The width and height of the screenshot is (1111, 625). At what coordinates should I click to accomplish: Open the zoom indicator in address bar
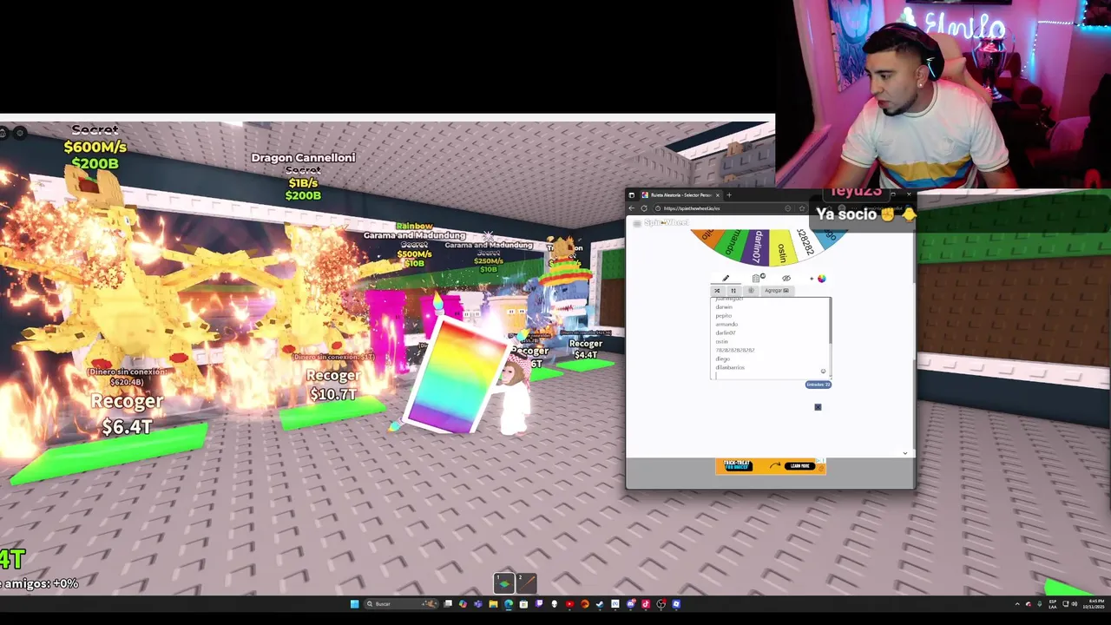pyautogui.click(x=787, y=208)
